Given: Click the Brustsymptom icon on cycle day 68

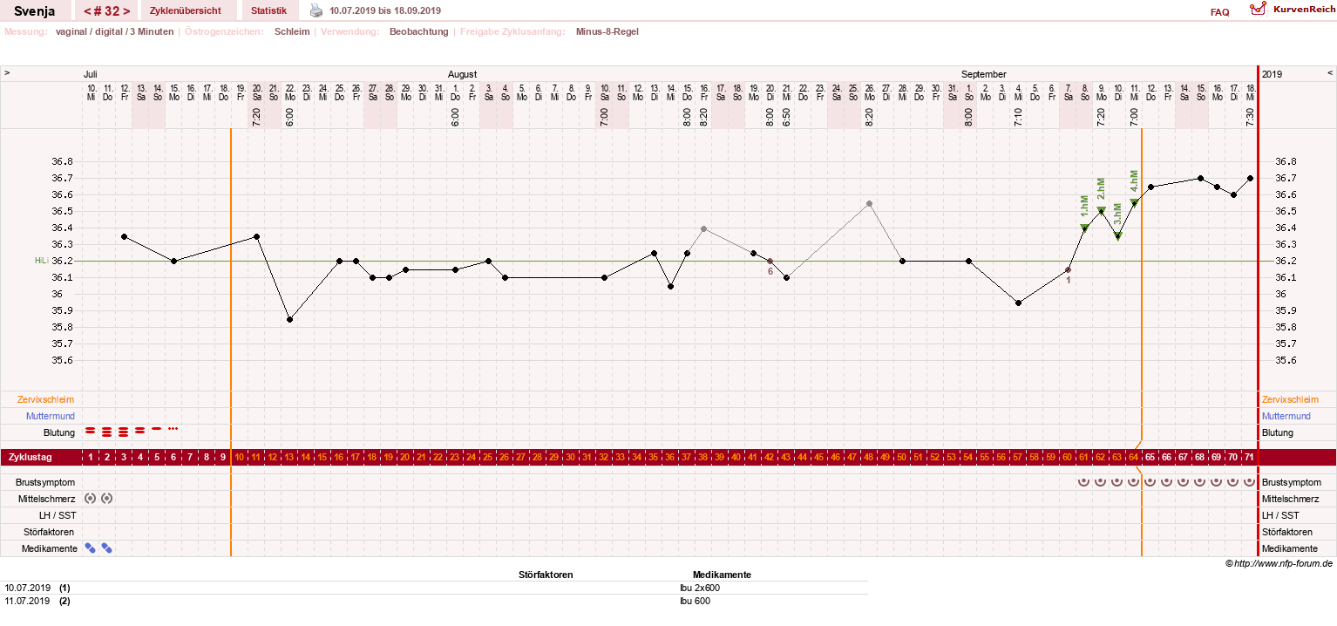Looking at the screenshot, I should tap(1200, 481).
